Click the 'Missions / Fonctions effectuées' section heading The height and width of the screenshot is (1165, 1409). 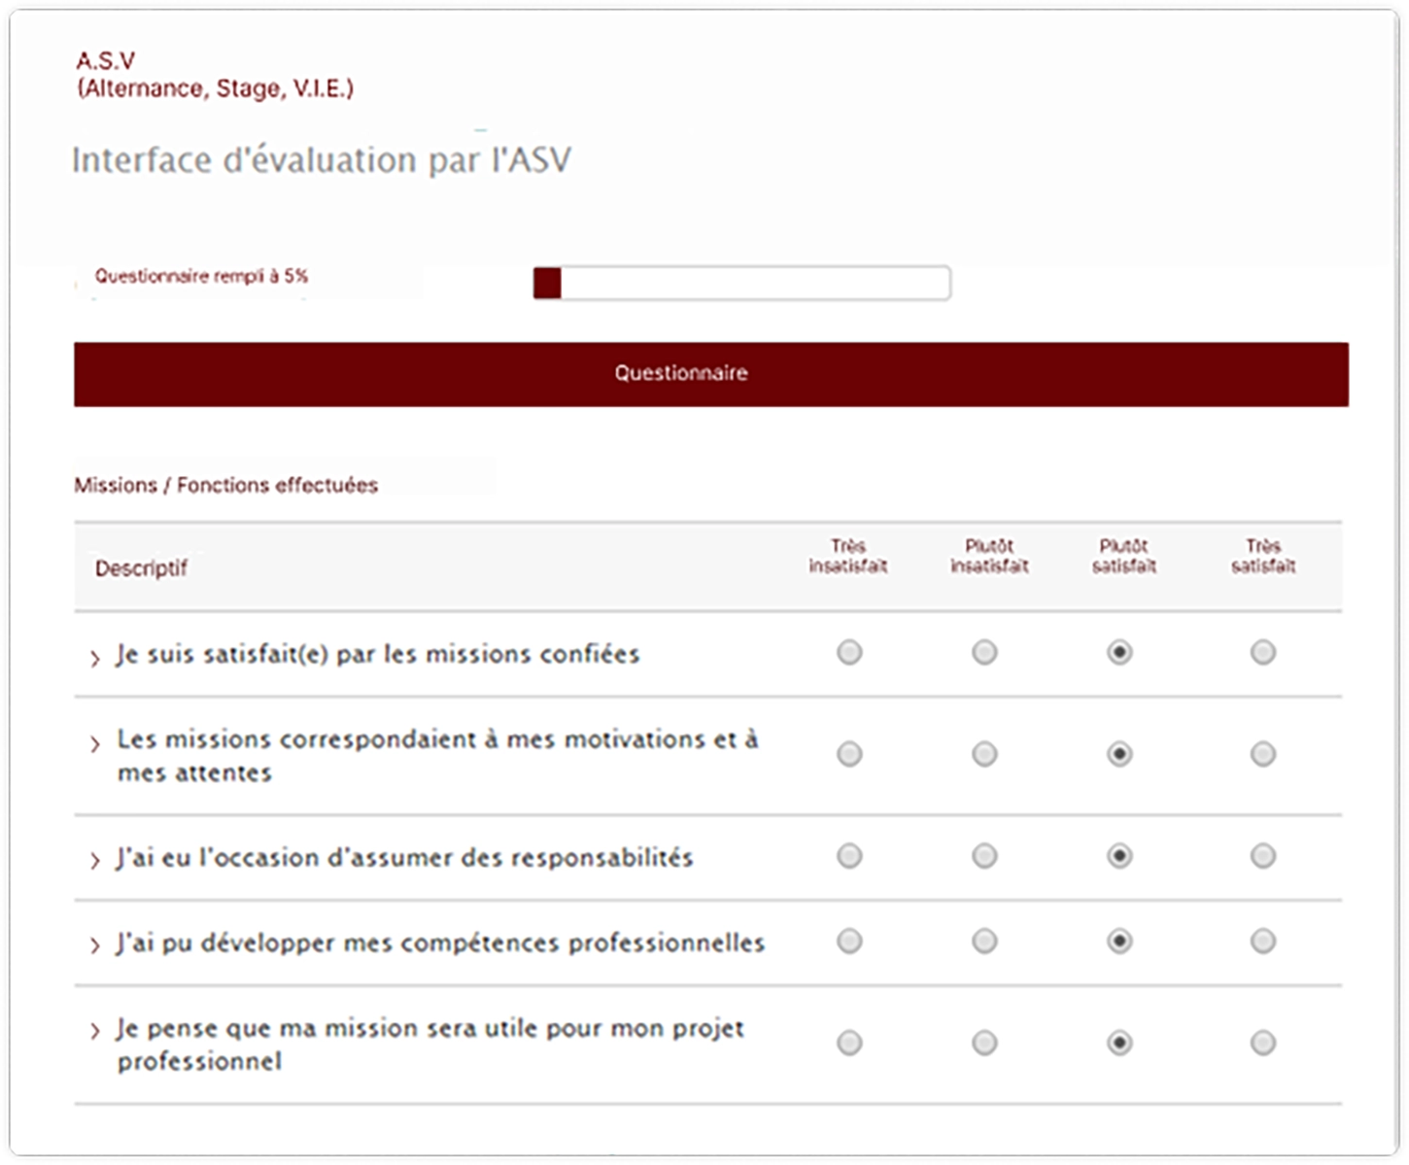[x=226, y=485]
